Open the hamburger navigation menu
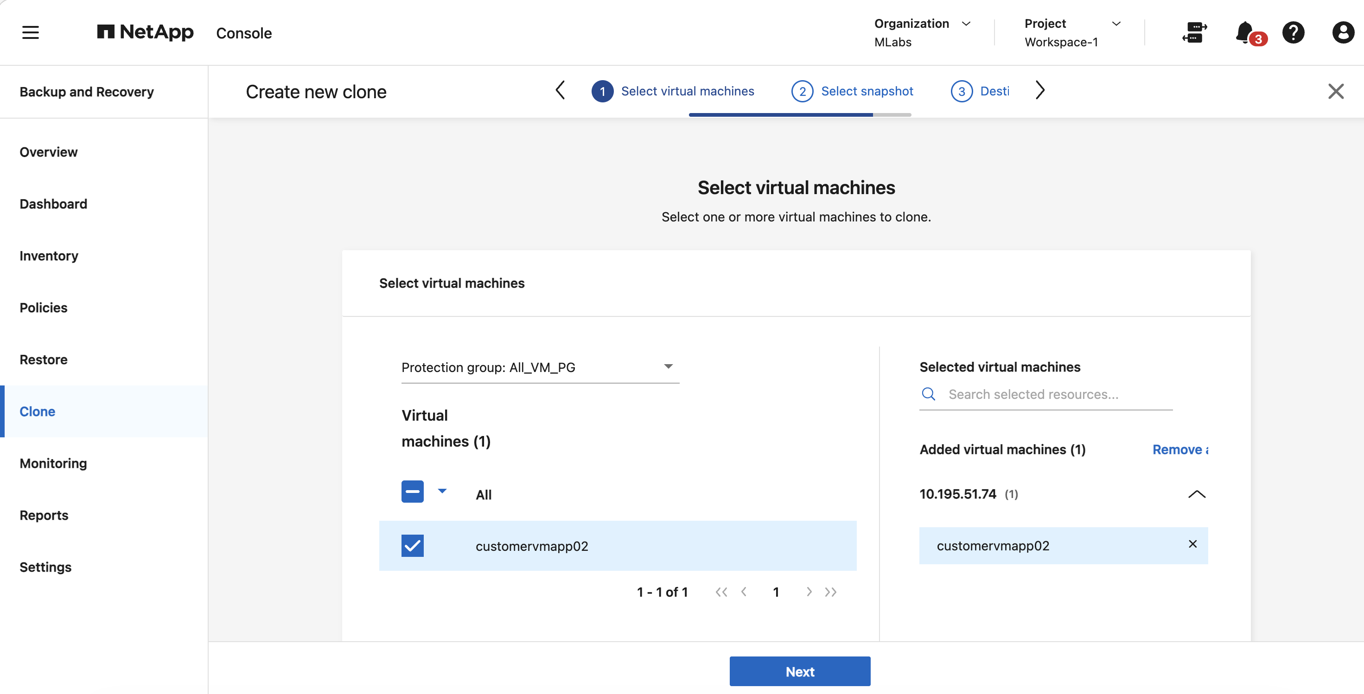The image size is (1364, 694). coord(31,32)
